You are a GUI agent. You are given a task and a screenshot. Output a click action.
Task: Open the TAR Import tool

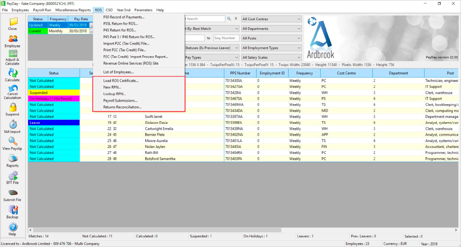coord(13,124)
